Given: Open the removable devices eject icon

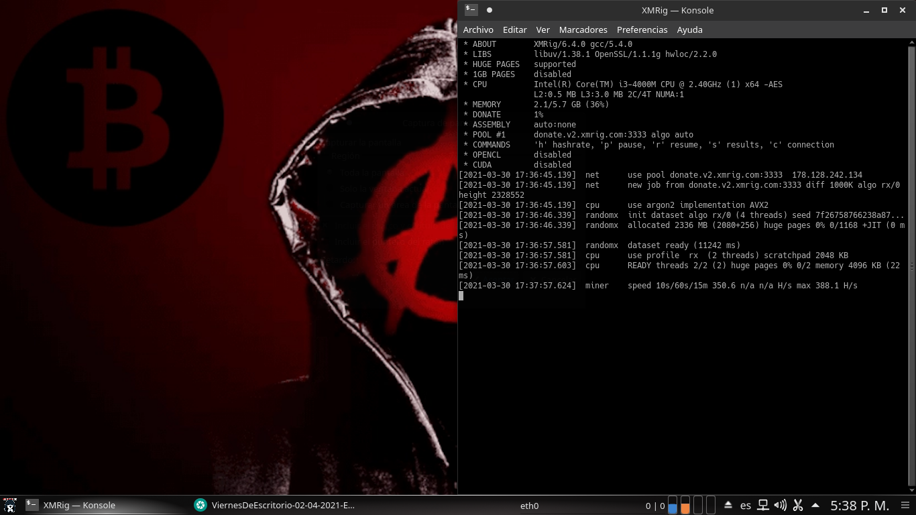Looking at the screenshot, I should (x=728, y=506).
